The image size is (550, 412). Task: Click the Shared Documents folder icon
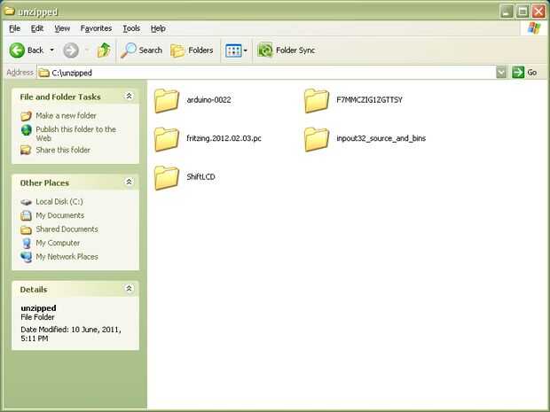tap(26, 229)
